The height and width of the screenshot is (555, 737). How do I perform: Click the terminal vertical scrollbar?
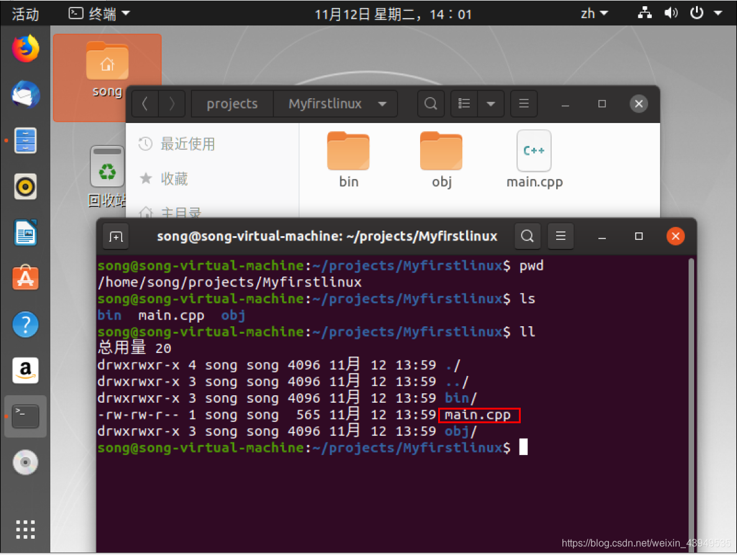(x=691, y=404)
